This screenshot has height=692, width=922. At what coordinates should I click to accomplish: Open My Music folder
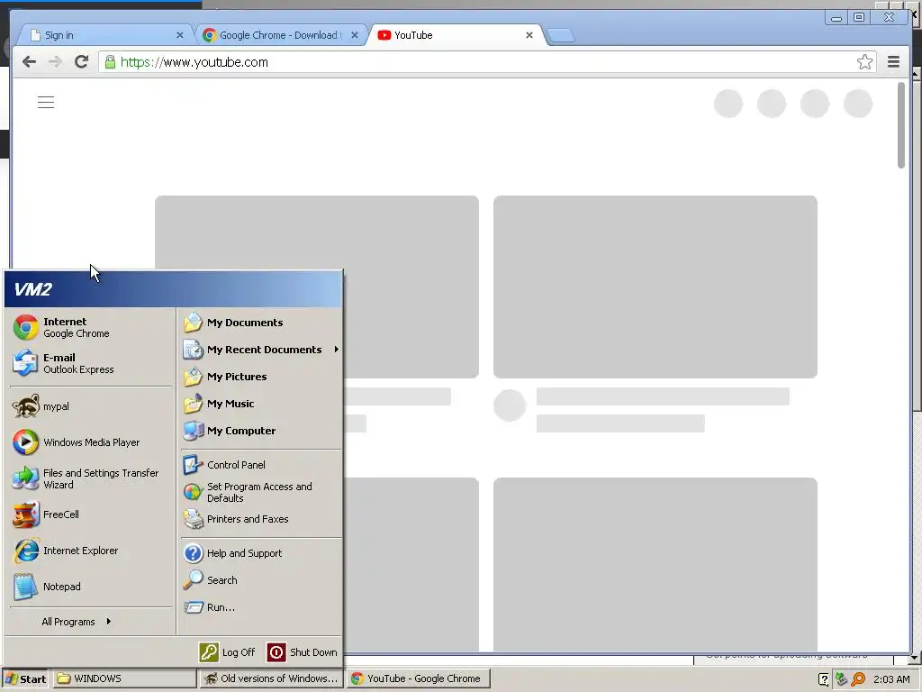point(261,404)
